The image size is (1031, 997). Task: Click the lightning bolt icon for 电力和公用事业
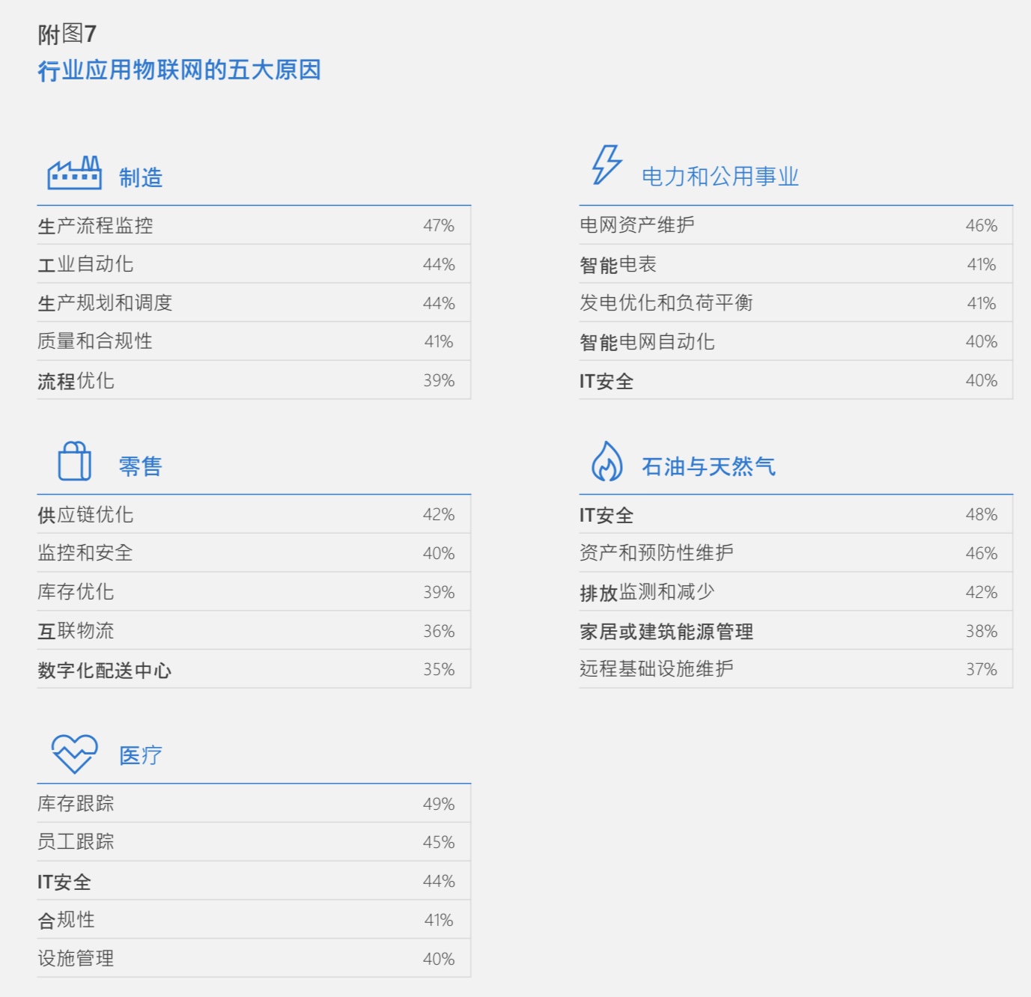tap(606, 165)
